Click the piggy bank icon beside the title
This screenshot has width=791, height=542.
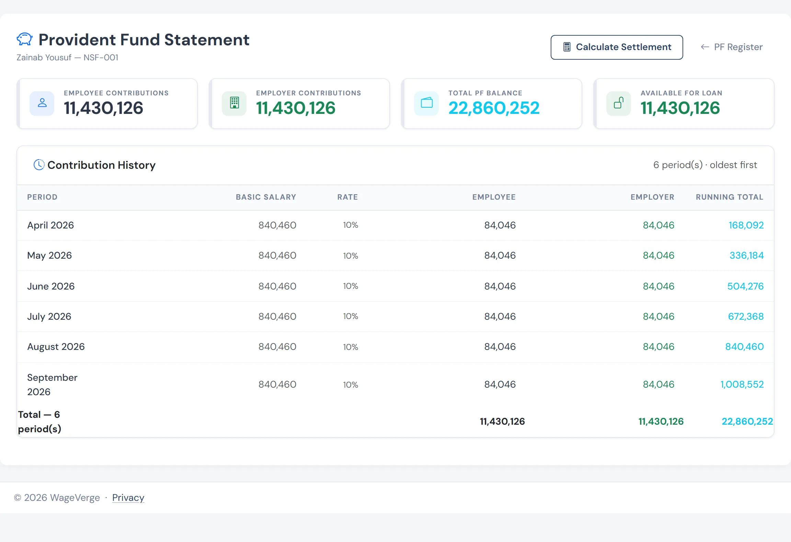[25, 39]
